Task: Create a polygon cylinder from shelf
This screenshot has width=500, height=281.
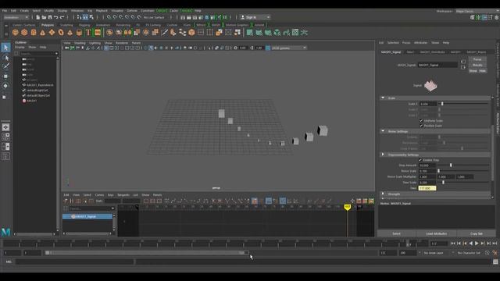Action: pyautogui.click(x=34, y=32)
